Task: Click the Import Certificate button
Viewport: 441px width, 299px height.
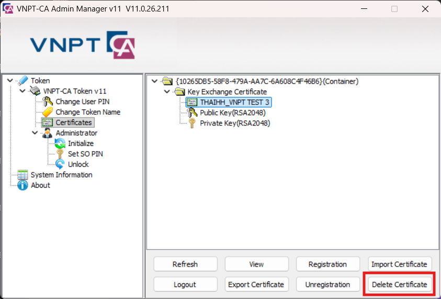Action: tap(400, 264)
